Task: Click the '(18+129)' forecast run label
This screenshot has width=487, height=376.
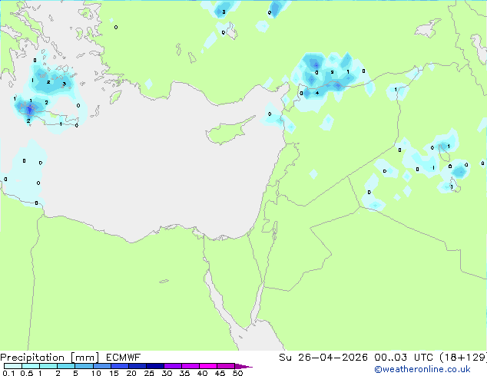Action: pyautogui.click(x=463, y=358)
